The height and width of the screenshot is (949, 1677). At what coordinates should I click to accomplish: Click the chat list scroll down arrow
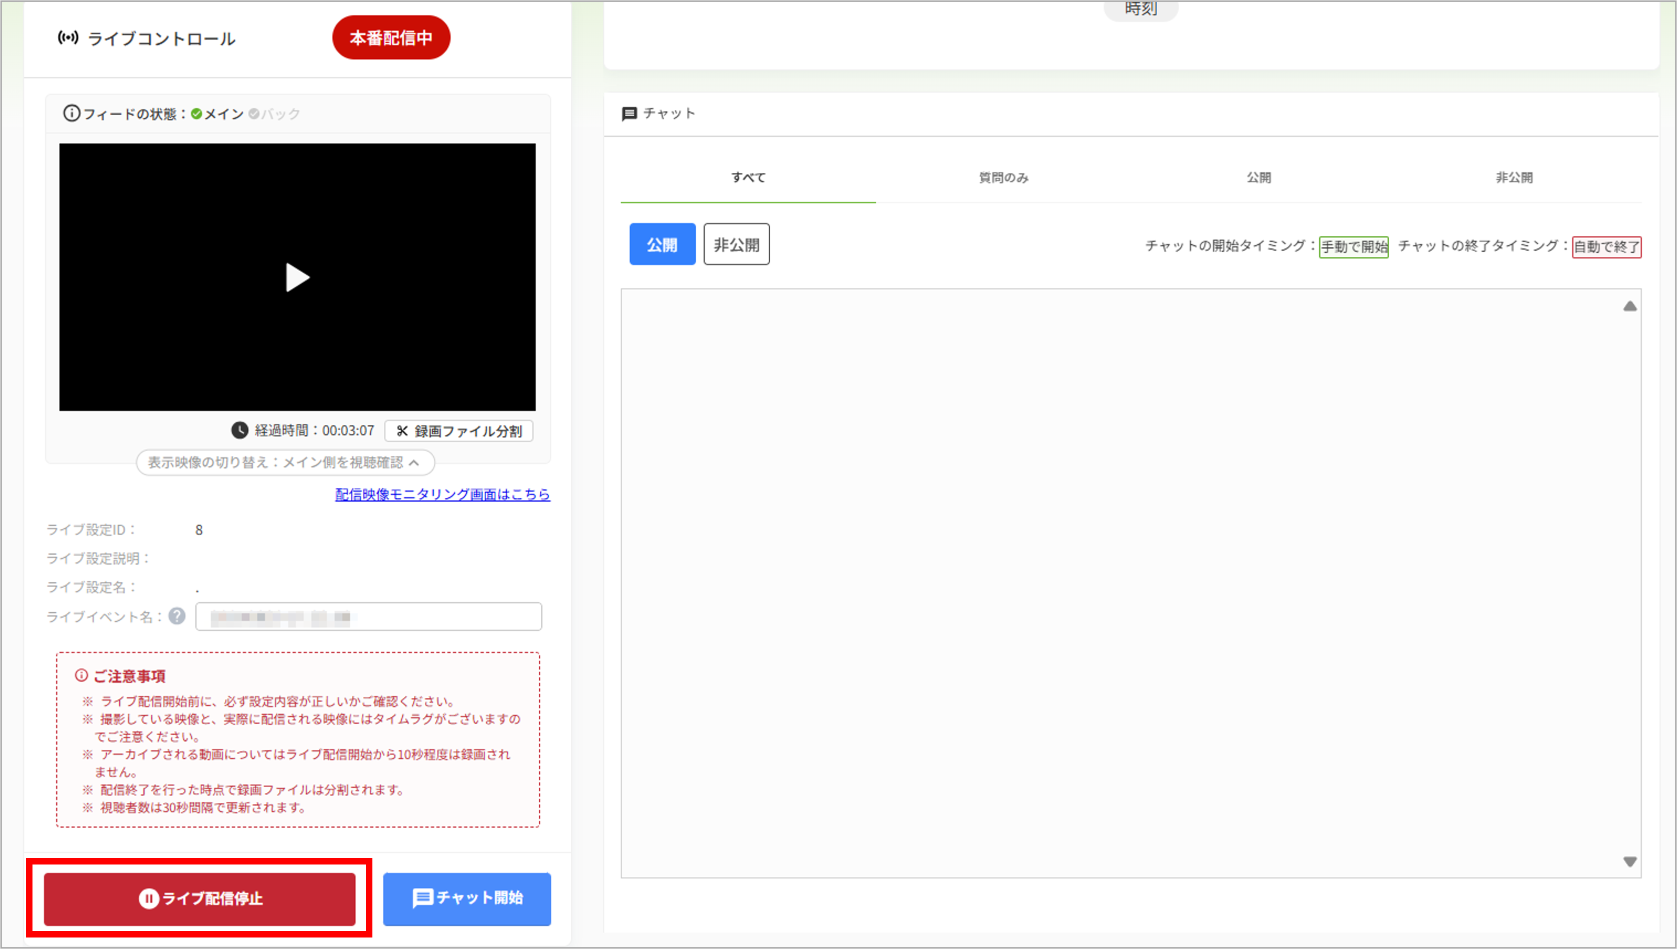coord(1630,861)
